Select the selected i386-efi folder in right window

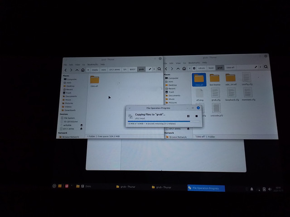click(x=199, y=80)
